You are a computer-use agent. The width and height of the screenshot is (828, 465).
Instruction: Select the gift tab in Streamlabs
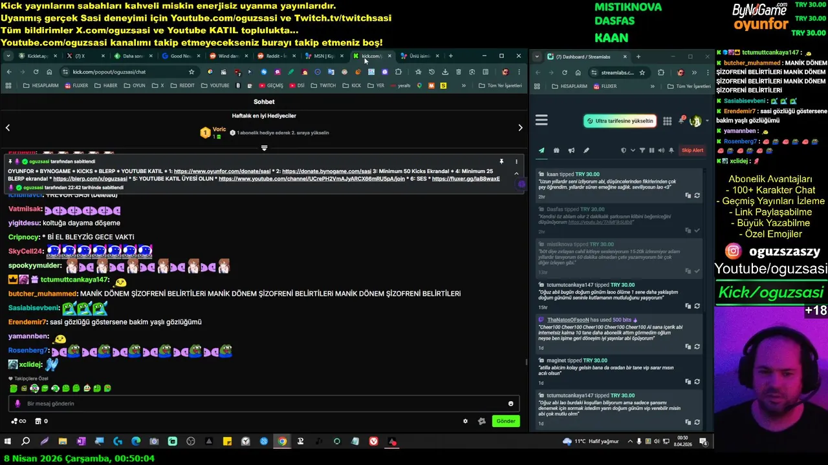click(556, 150)
